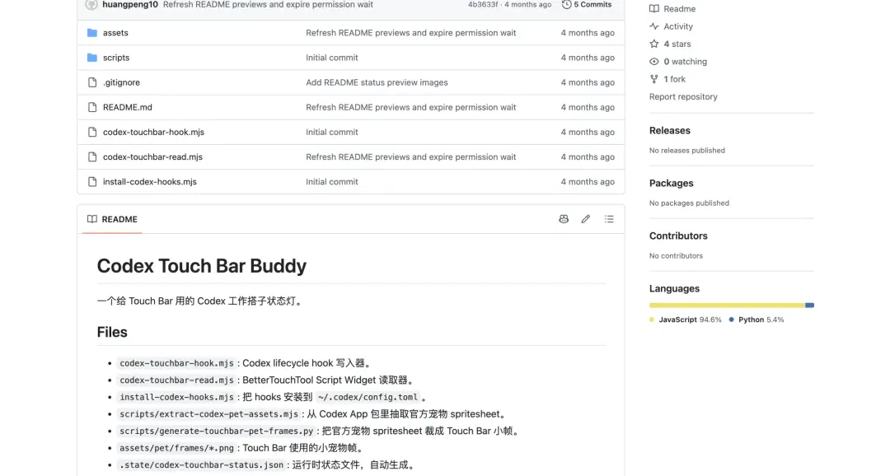
Task: Open the Packages heading link
Action: click(672, 184)
